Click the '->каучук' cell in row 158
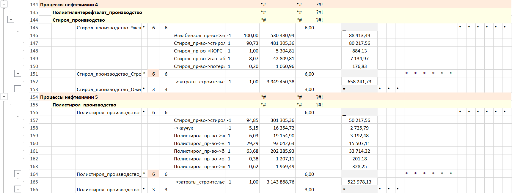Screen dimensions: 512x193 (183, 128)
